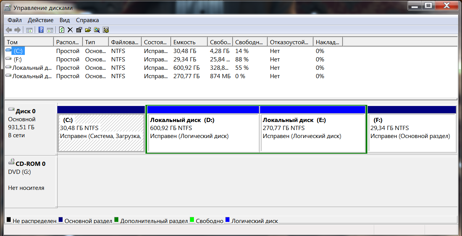Click the settings list icon at the toolbar end
This screenshot has width=462, height=236.
point(106,30)
